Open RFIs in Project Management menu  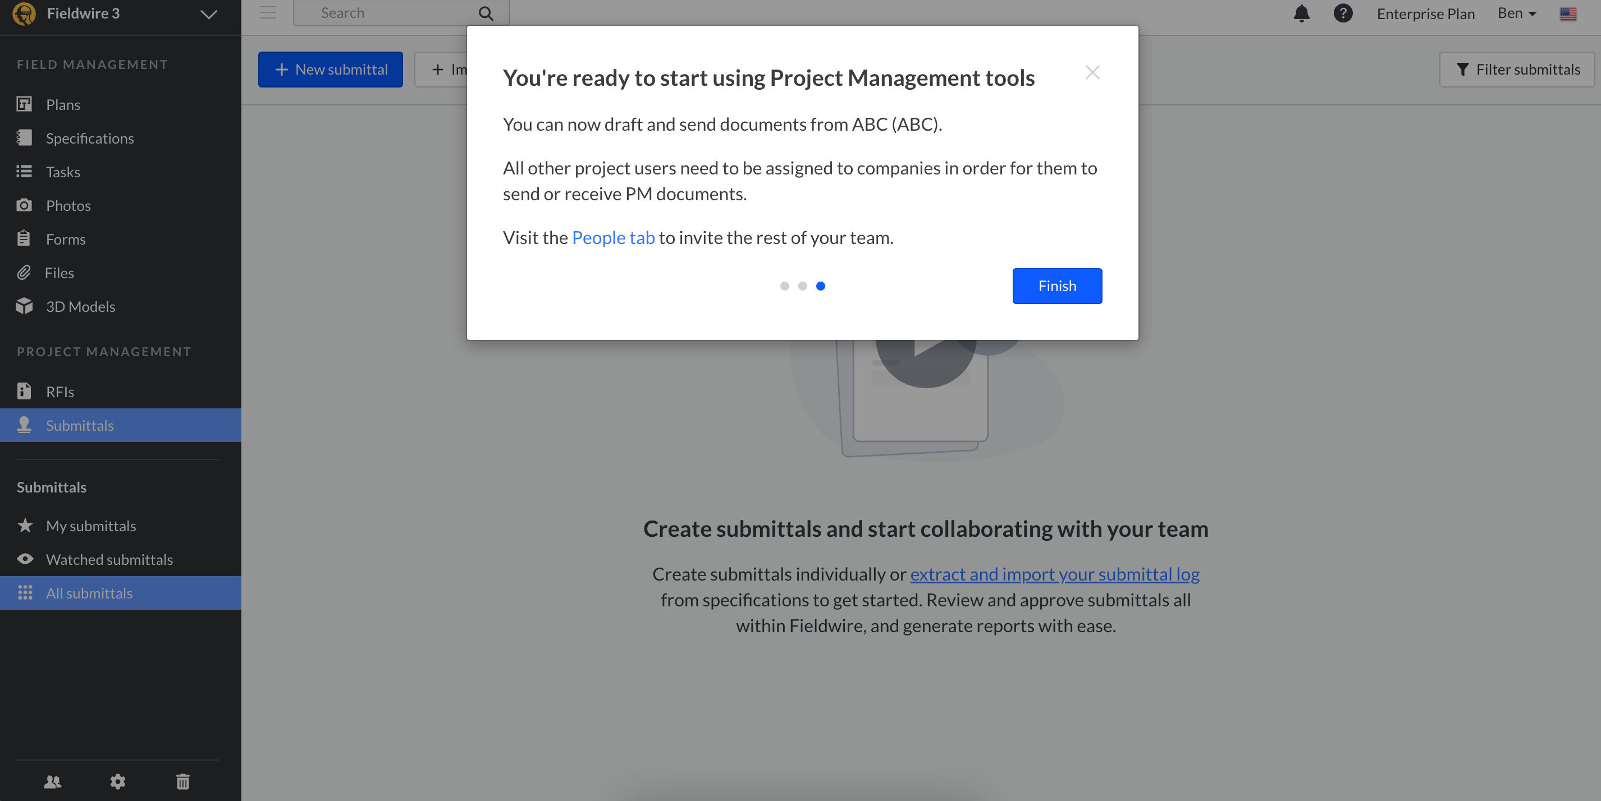pos(60,392)
